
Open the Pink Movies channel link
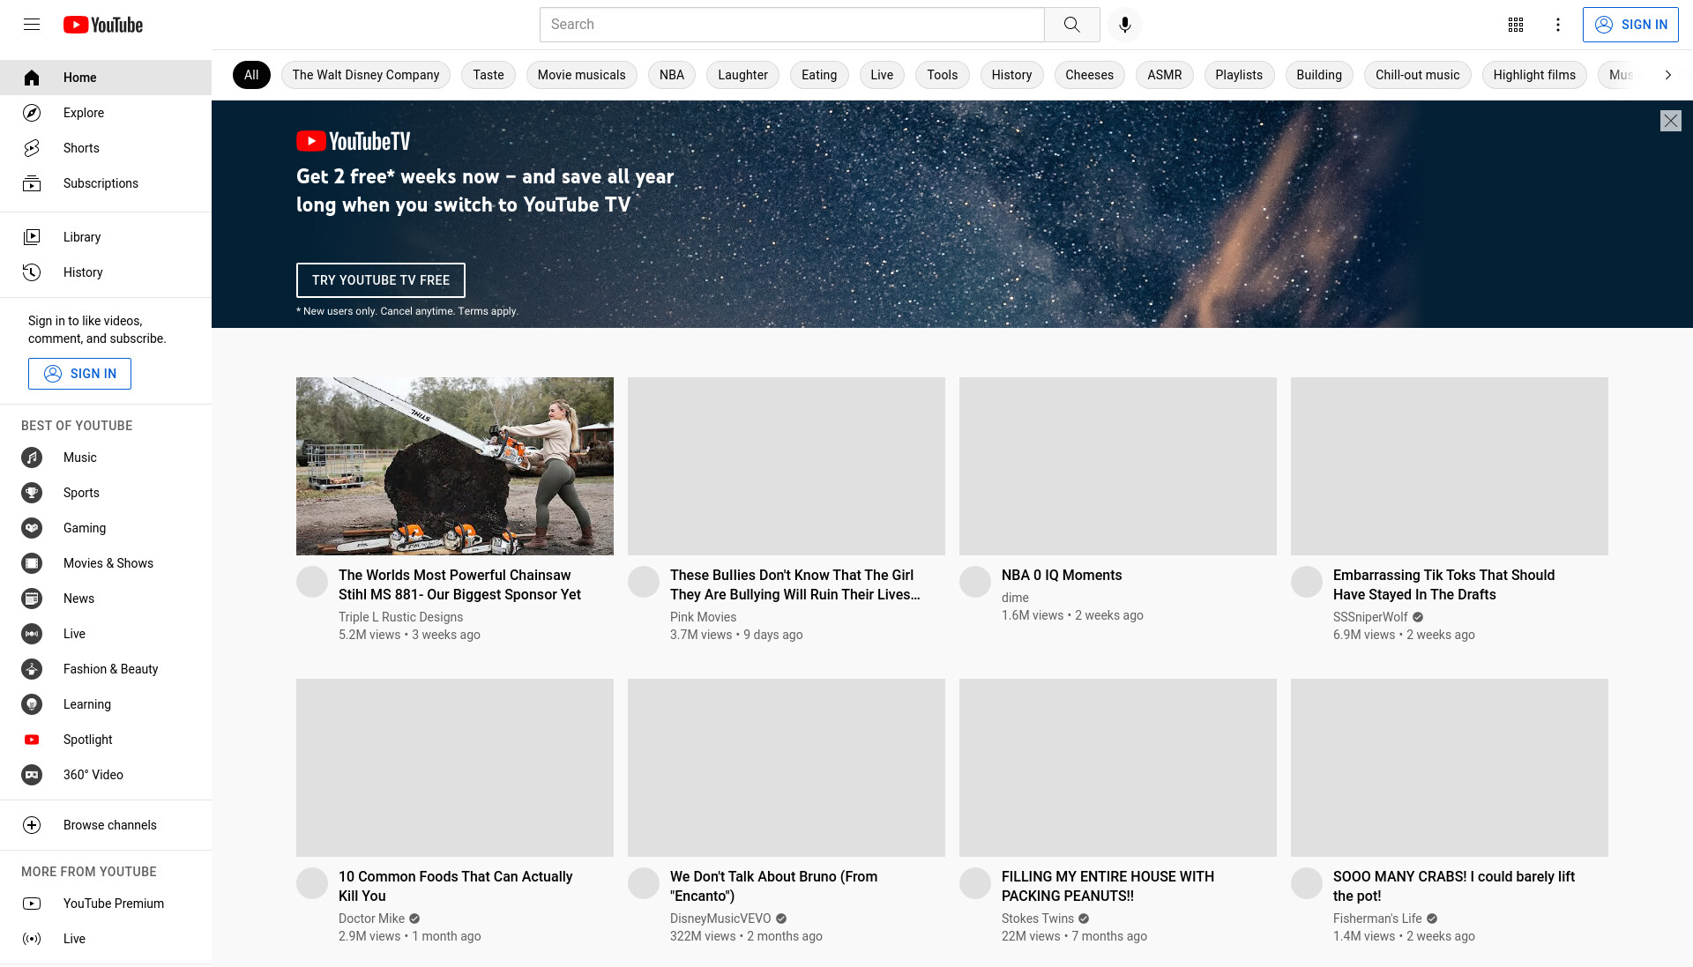coord(703,617)
